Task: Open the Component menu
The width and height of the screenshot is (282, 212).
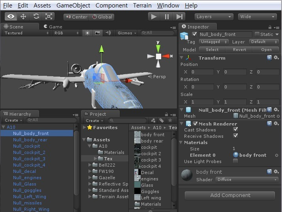Action: click(x=111, y=6)
